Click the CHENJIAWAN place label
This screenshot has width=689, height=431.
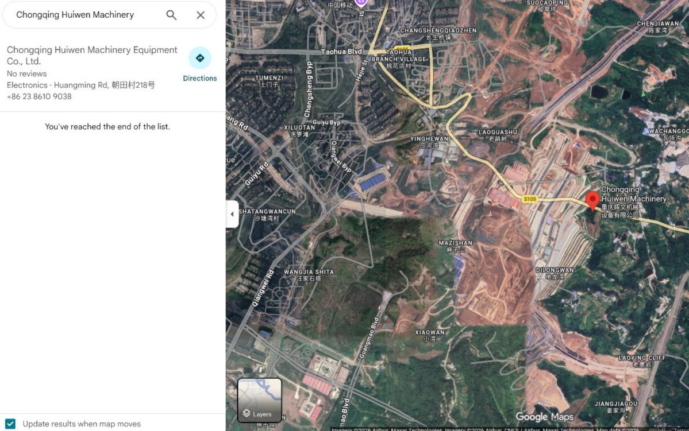click(x=658, y=27)
